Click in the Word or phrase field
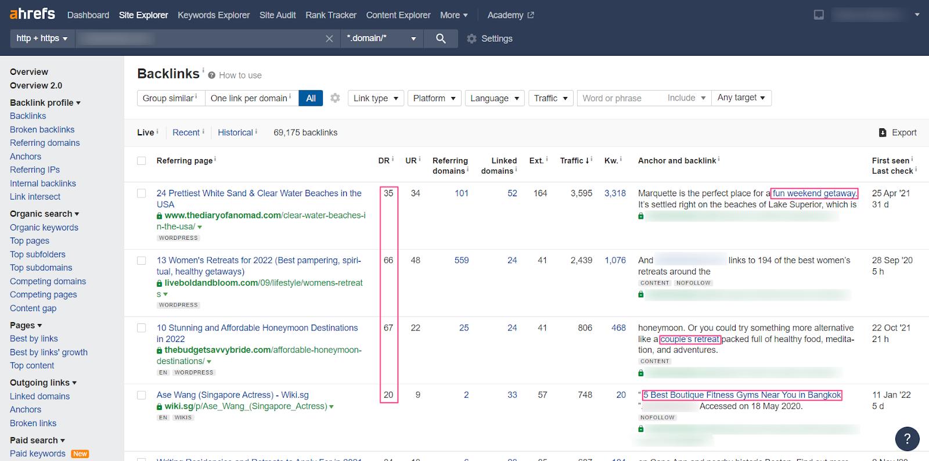This screenshot has height=461, width=929. pyautogui.click(x=620, y=98)
